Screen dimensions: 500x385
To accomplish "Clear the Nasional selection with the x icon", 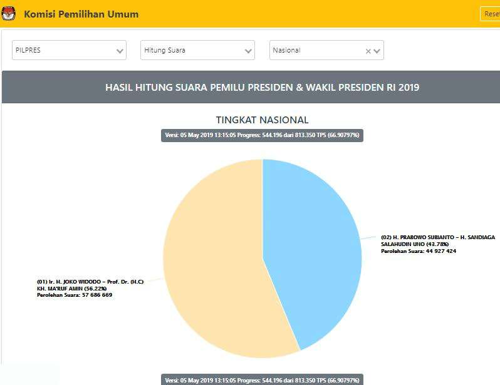I will (368, 51).
